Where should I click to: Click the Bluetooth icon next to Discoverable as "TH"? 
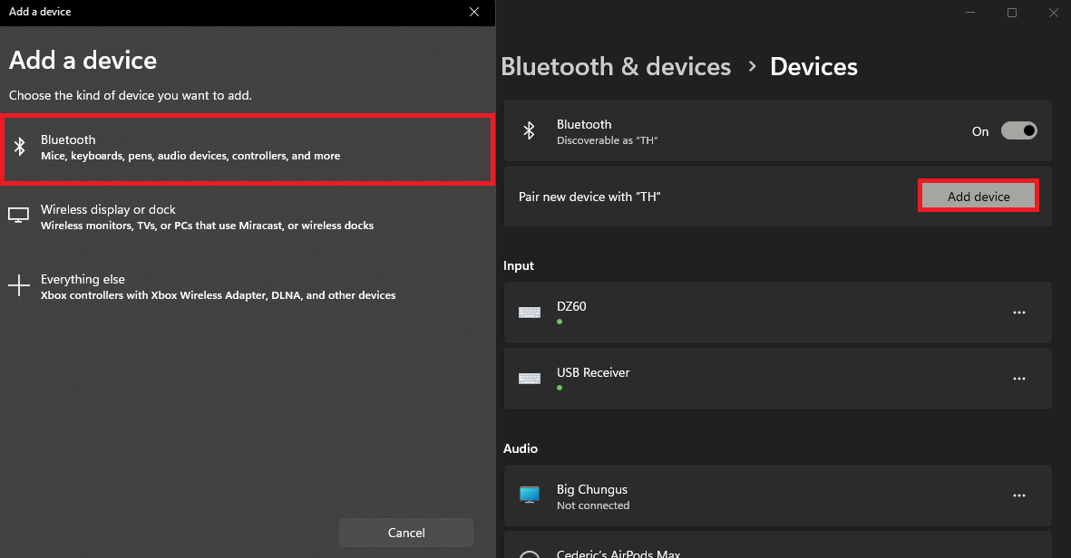pos(530,131)
